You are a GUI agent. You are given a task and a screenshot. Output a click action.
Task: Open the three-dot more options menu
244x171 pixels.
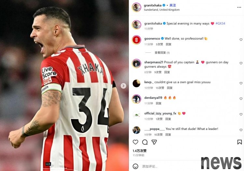[239, 7]
